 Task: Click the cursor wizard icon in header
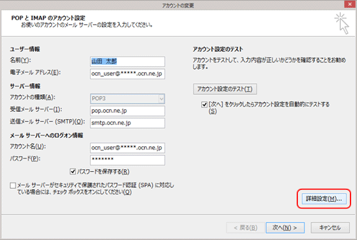click(x=341, y=23)
